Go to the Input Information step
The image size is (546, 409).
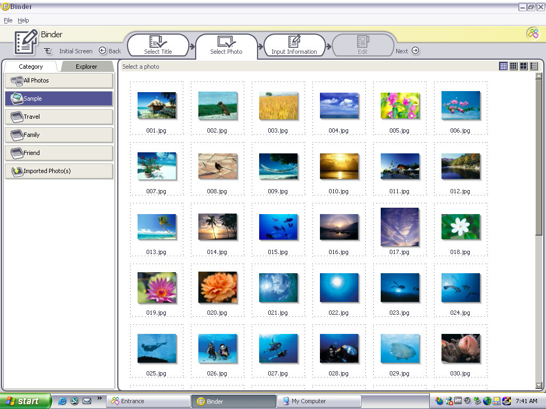(294, 45)
